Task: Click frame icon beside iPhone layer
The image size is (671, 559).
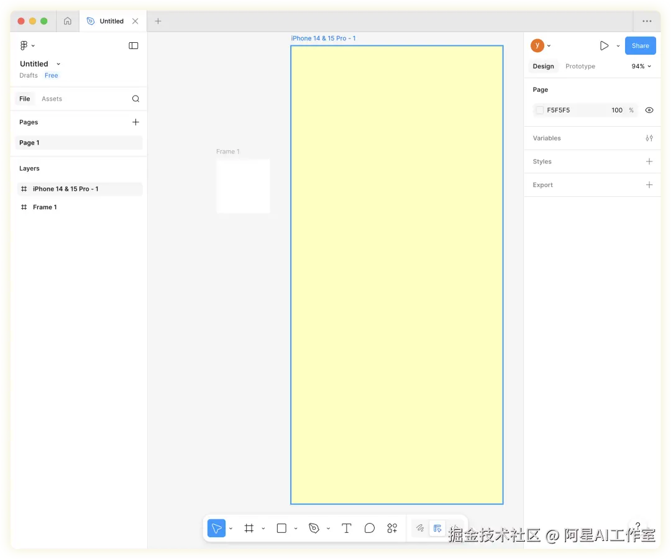Action: tap(24, 189)
